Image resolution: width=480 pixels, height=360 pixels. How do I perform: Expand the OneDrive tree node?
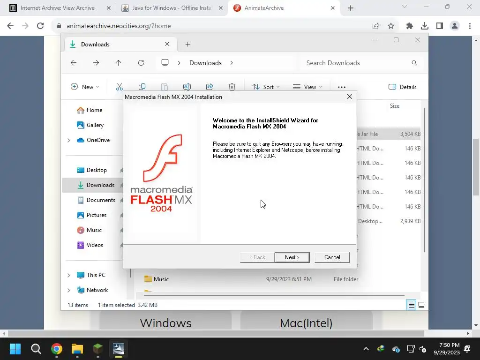click(x=69, y=140)
